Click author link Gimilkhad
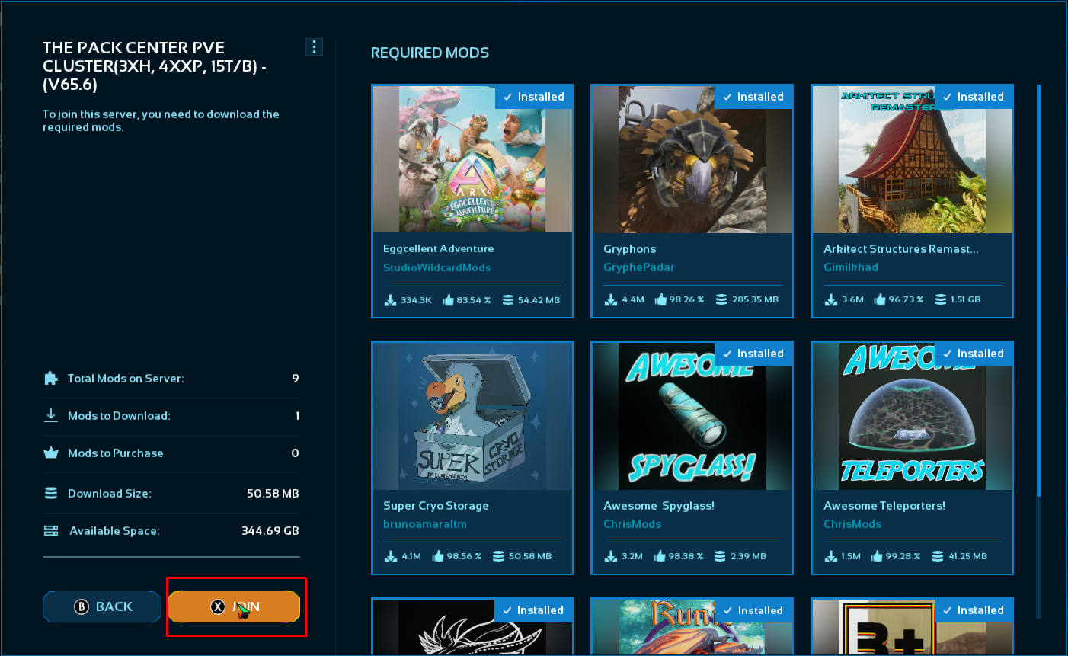Image resolution: width=1068 pixels, height=656 pixels. [x=850, y=267]
